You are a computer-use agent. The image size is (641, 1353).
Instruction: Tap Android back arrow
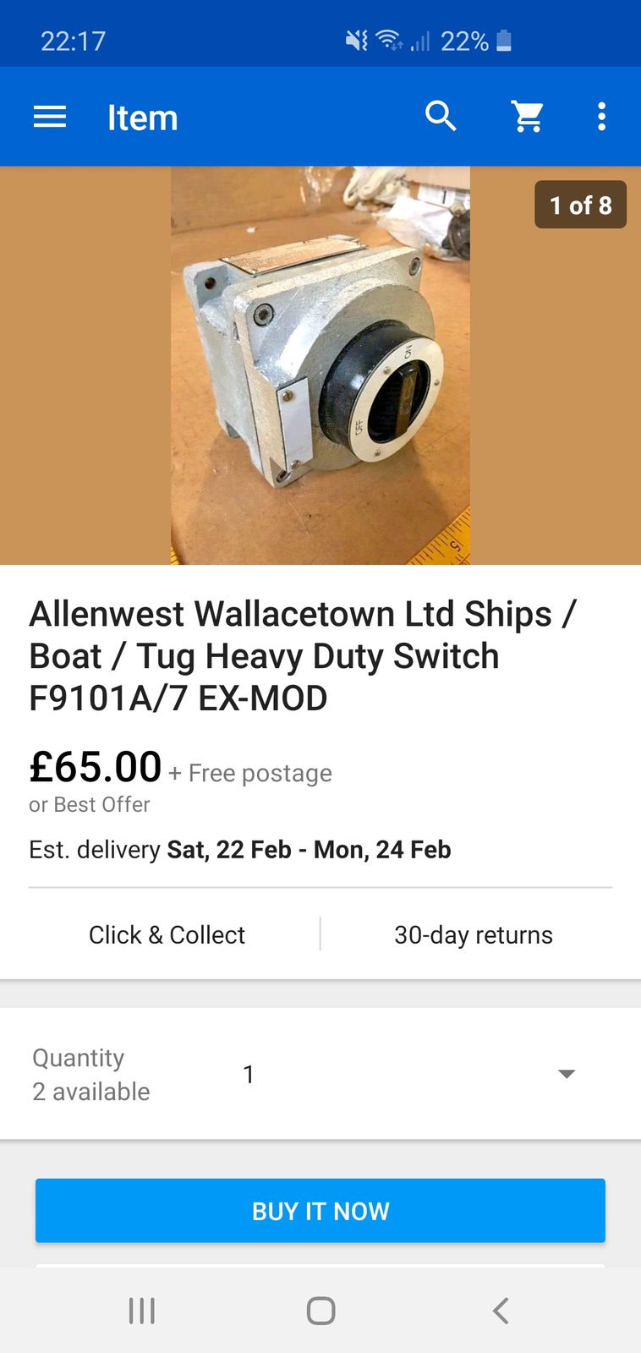coord(500,1311)
